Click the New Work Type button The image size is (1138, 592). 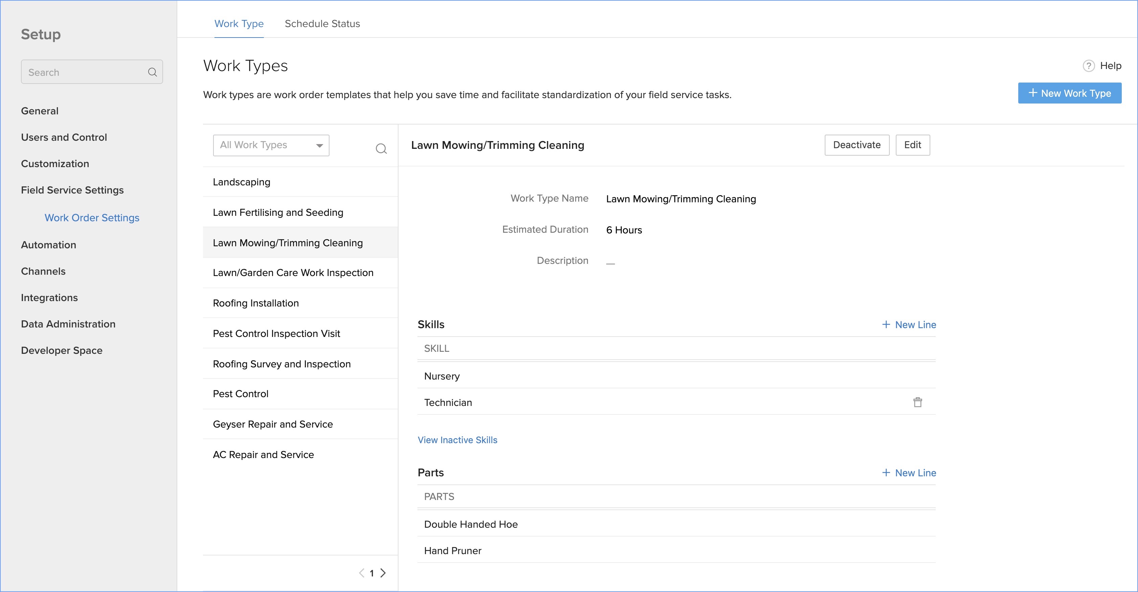[x=1069, y=93]
